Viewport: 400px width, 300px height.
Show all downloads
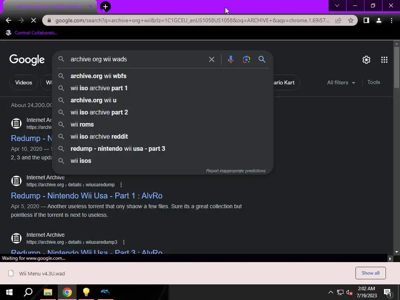click(370, 273)
